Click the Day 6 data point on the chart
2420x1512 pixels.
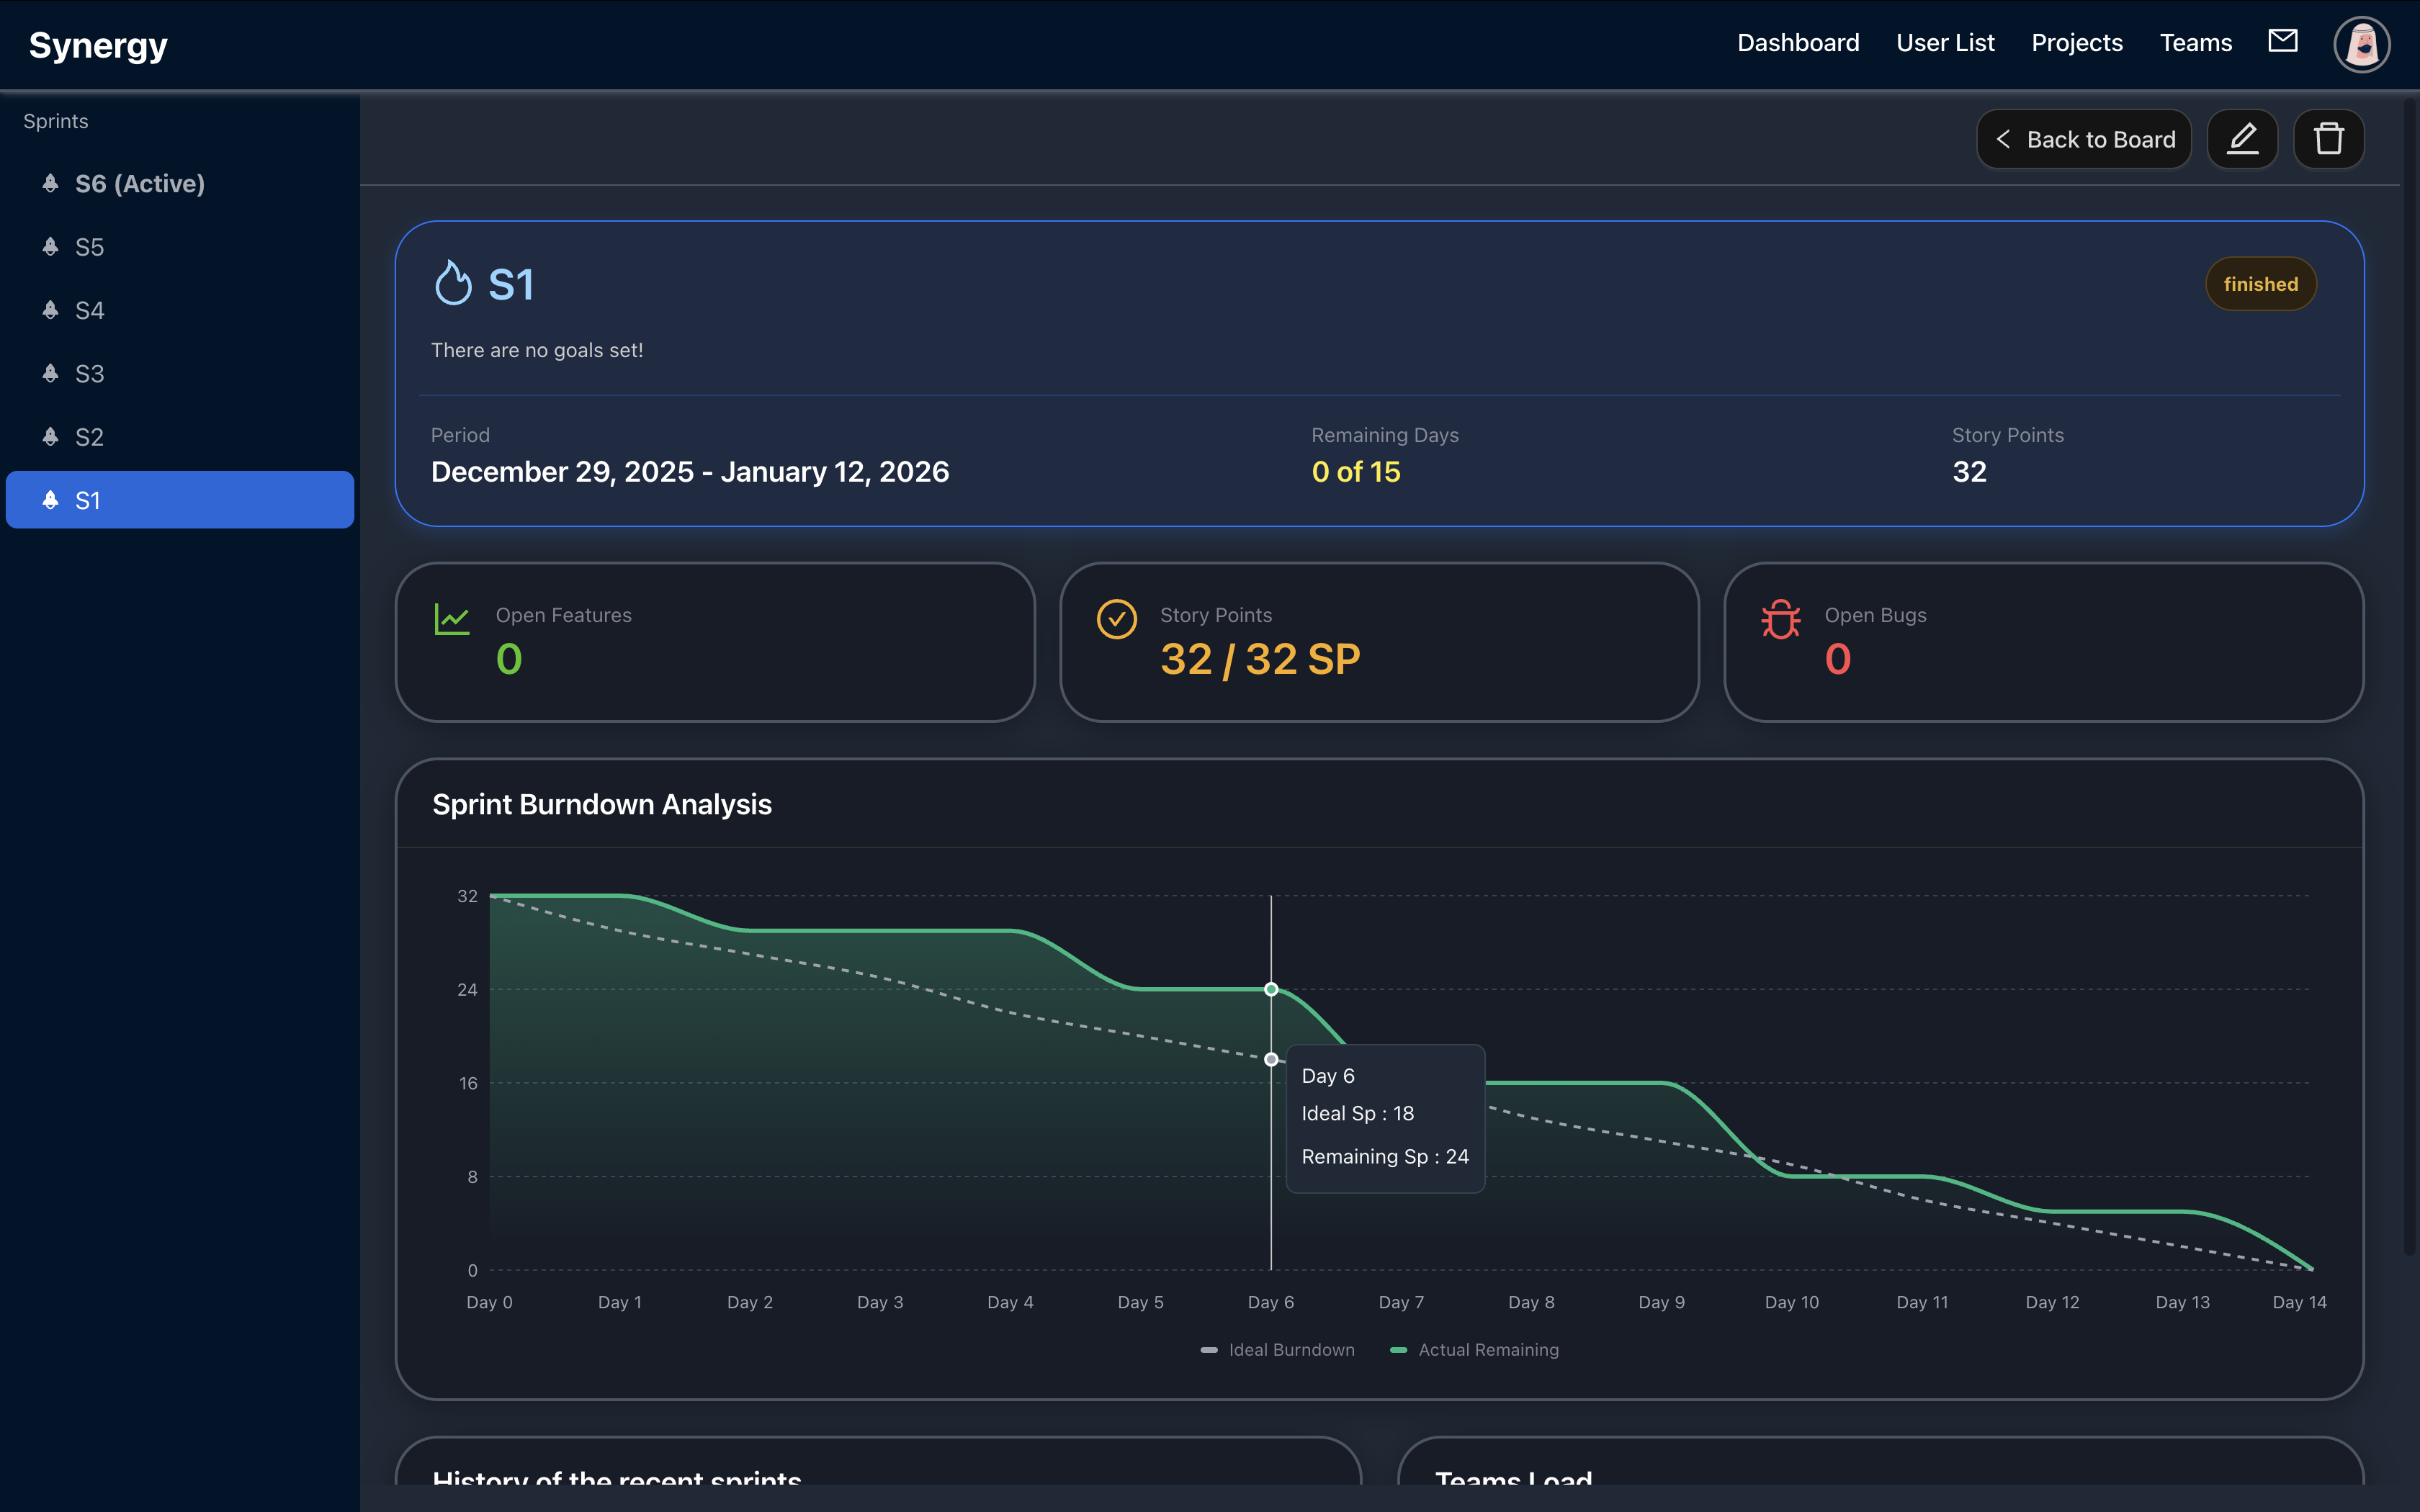(1271, 989)
